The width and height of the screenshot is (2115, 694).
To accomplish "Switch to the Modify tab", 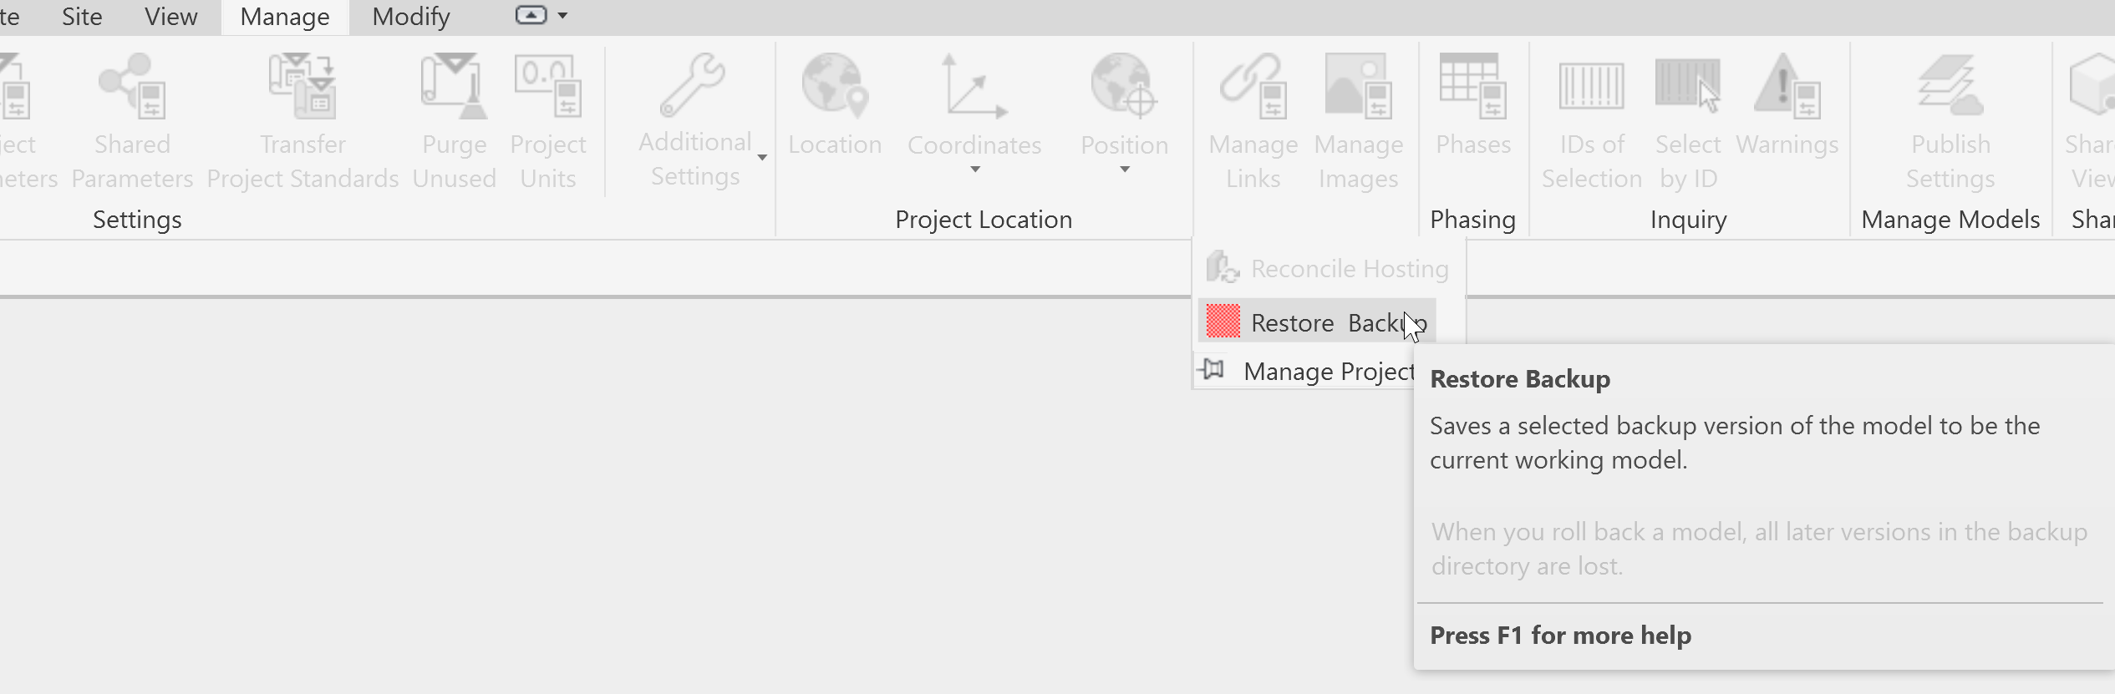I will (x=409, y=17).
